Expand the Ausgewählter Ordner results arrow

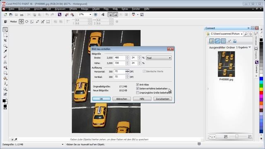tap(250, 48)
